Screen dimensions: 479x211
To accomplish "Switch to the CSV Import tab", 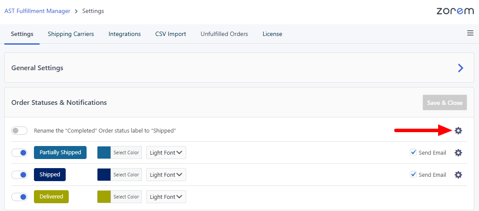I will click(x=171, y=34).
